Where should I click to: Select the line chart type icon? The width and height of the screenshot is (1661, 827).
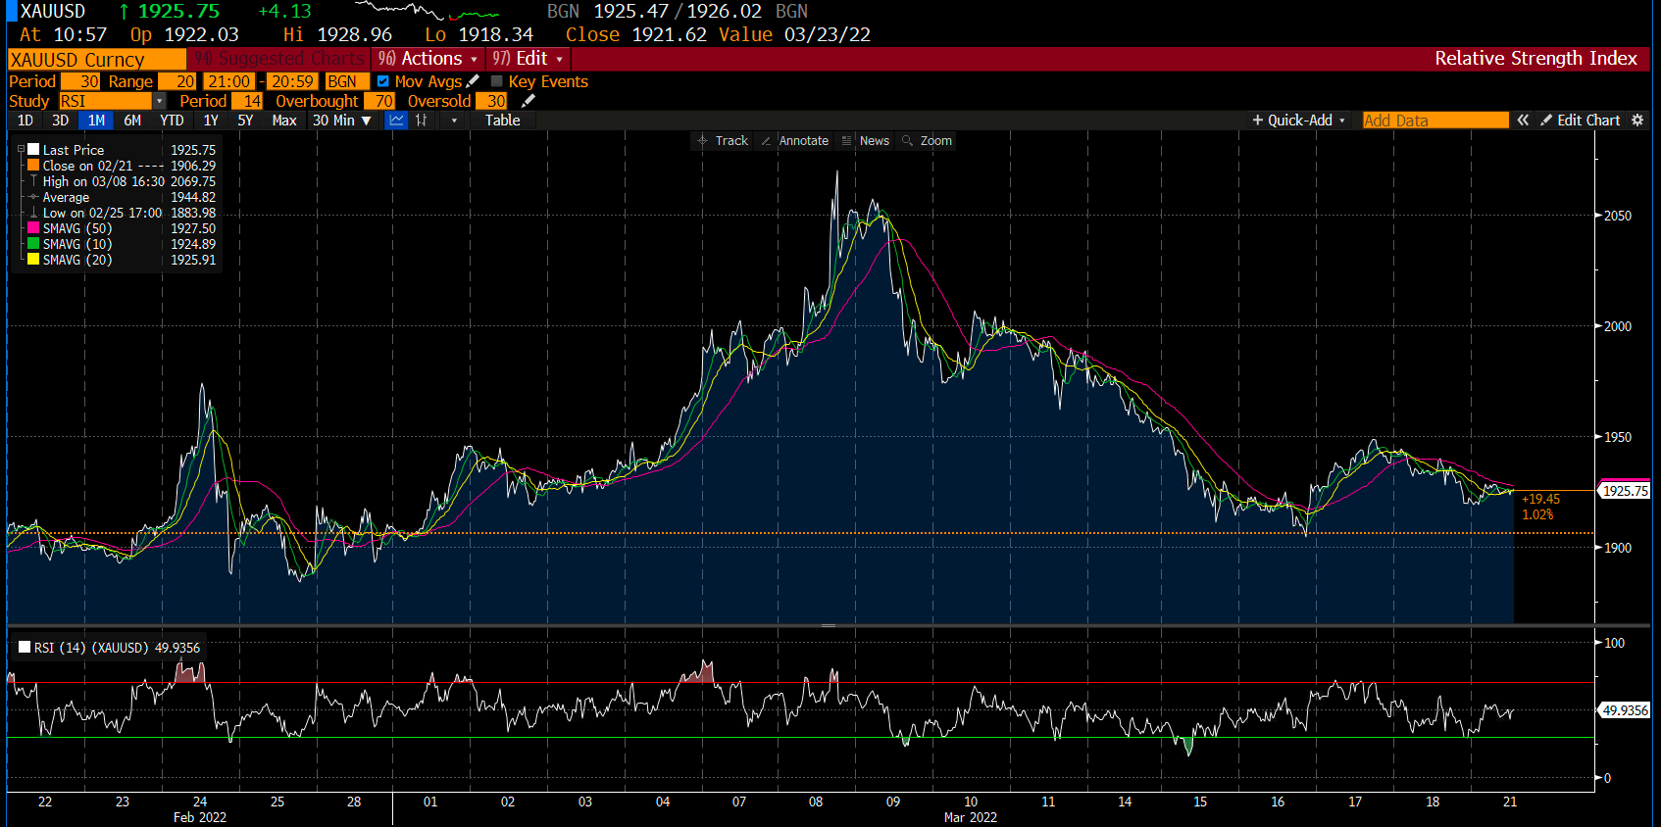click(x=396, y=121)
